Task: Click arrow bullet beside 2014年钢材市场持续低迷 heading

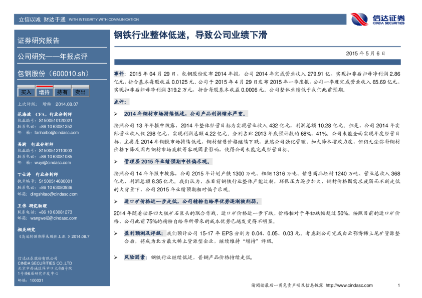Action: [116, 114]
